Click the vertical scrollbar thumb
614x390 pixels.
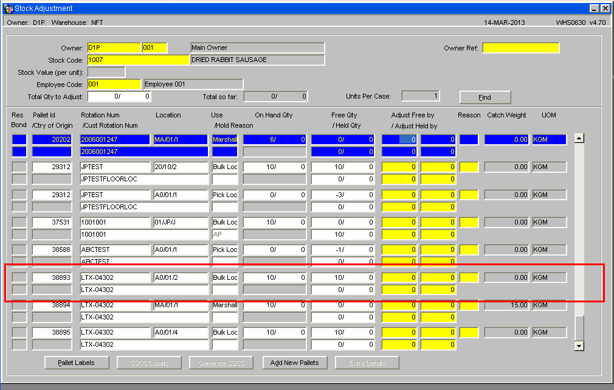coord(579,328)
